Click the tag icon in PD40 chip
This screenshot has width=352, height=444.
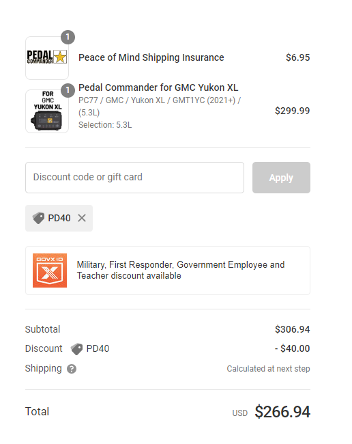(38, 218)
